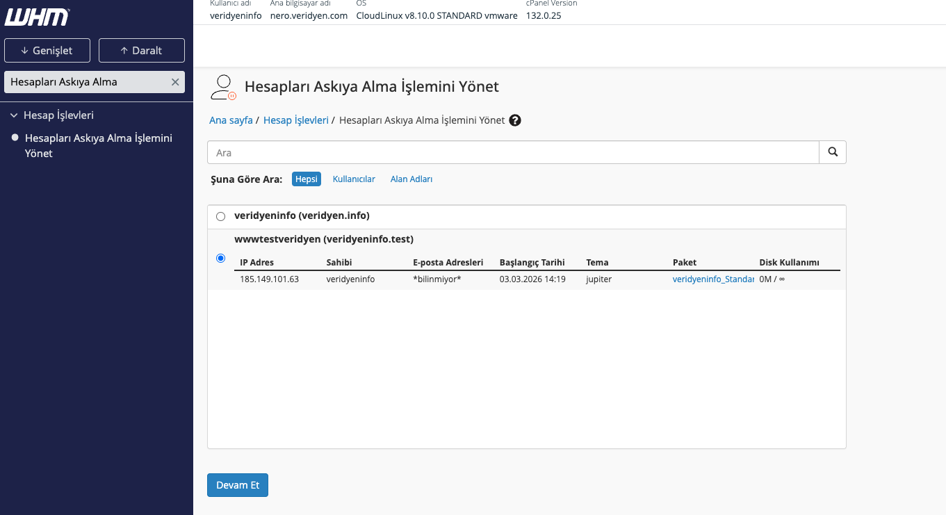Clear the sidebar search with X icon
946x515 pixels.
[175, 82]
